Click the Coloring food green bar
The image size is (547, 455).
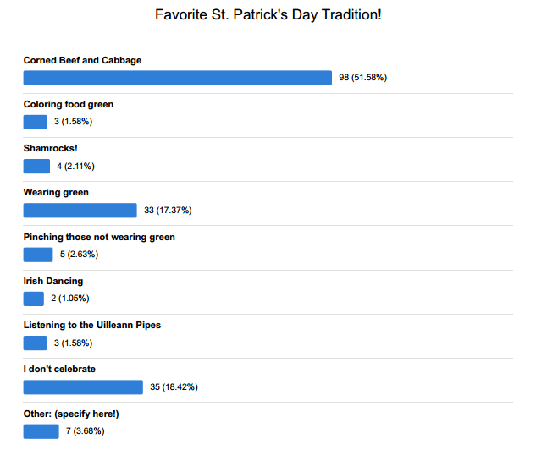(x=35, y=122)
